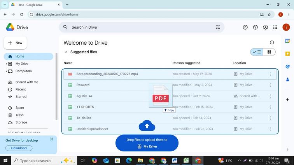View site information icon in address bar

[x=31, y=14]
